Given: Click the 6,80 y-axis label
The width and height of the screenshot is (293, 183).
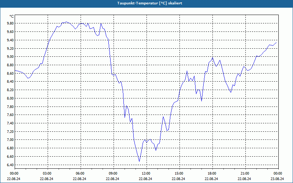Looking at the screenshot, I should coord(11,148).
